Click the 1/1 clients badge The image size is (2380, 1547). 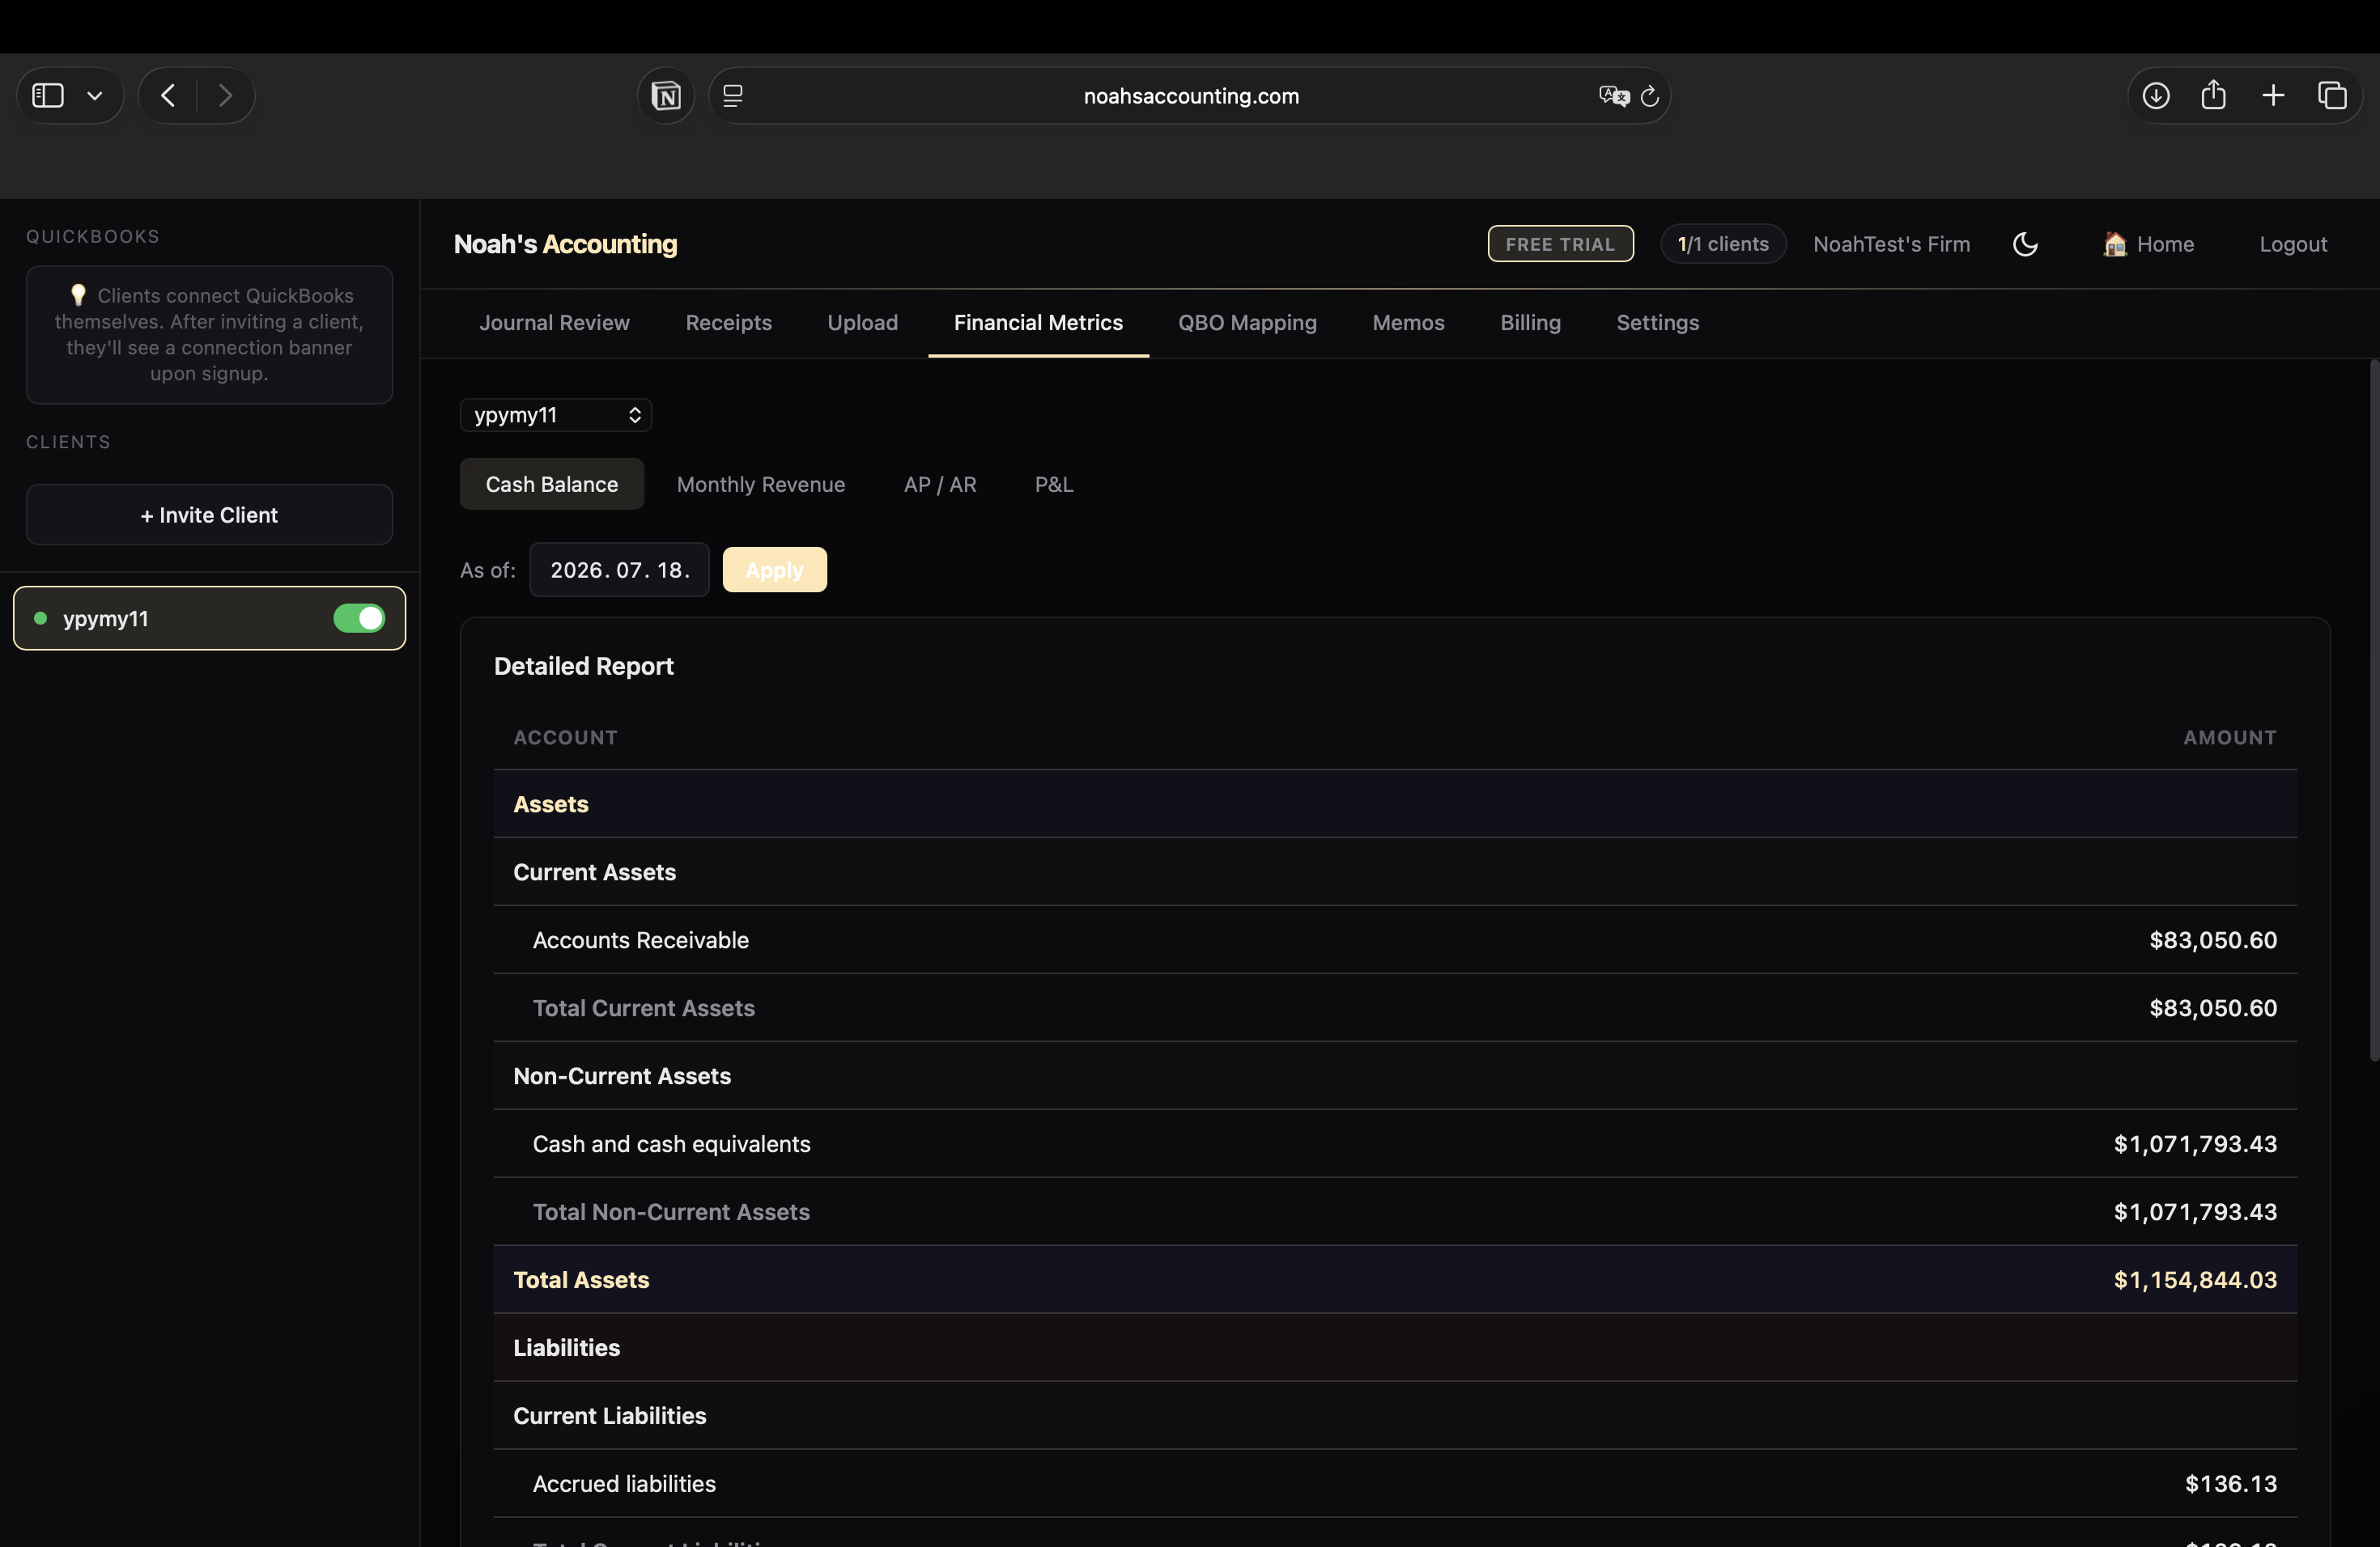pos(1723,244)
